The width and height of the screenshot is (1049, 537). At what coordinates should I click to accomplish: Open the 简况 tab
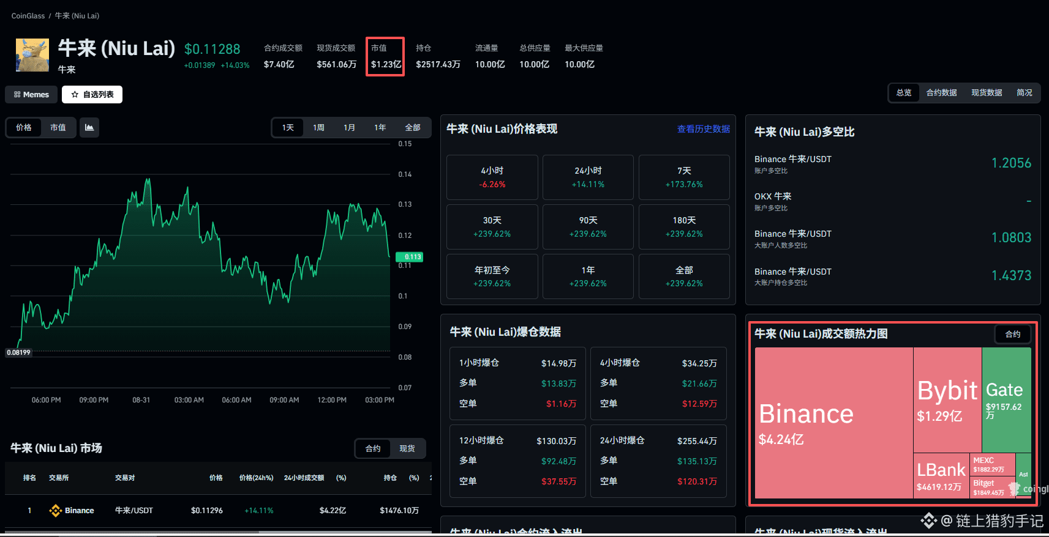point(1025,93)
